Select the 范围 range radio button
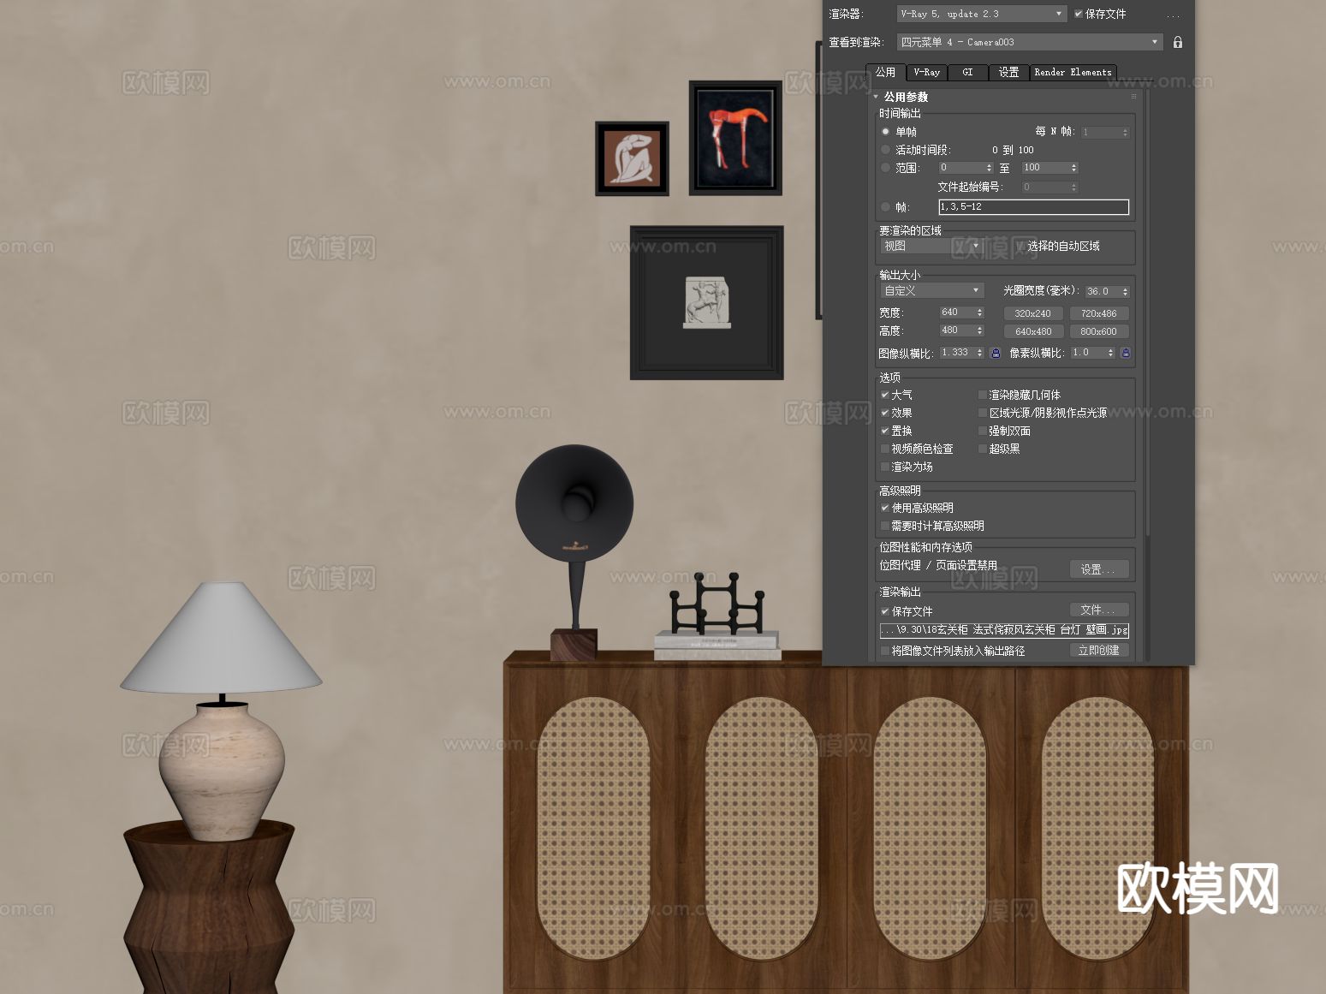 tap(886, 168)
